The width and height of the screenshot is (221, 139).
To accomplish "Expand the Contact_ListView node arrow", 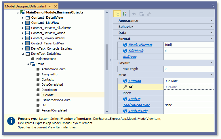I will pyautogui.click(x=22, y=23).
